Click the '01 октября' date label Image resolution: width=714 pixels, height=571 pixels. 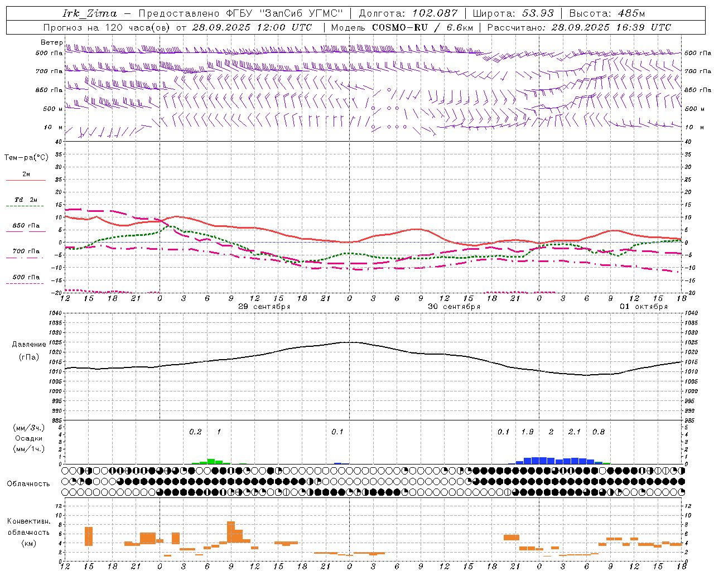coord(644,307)
